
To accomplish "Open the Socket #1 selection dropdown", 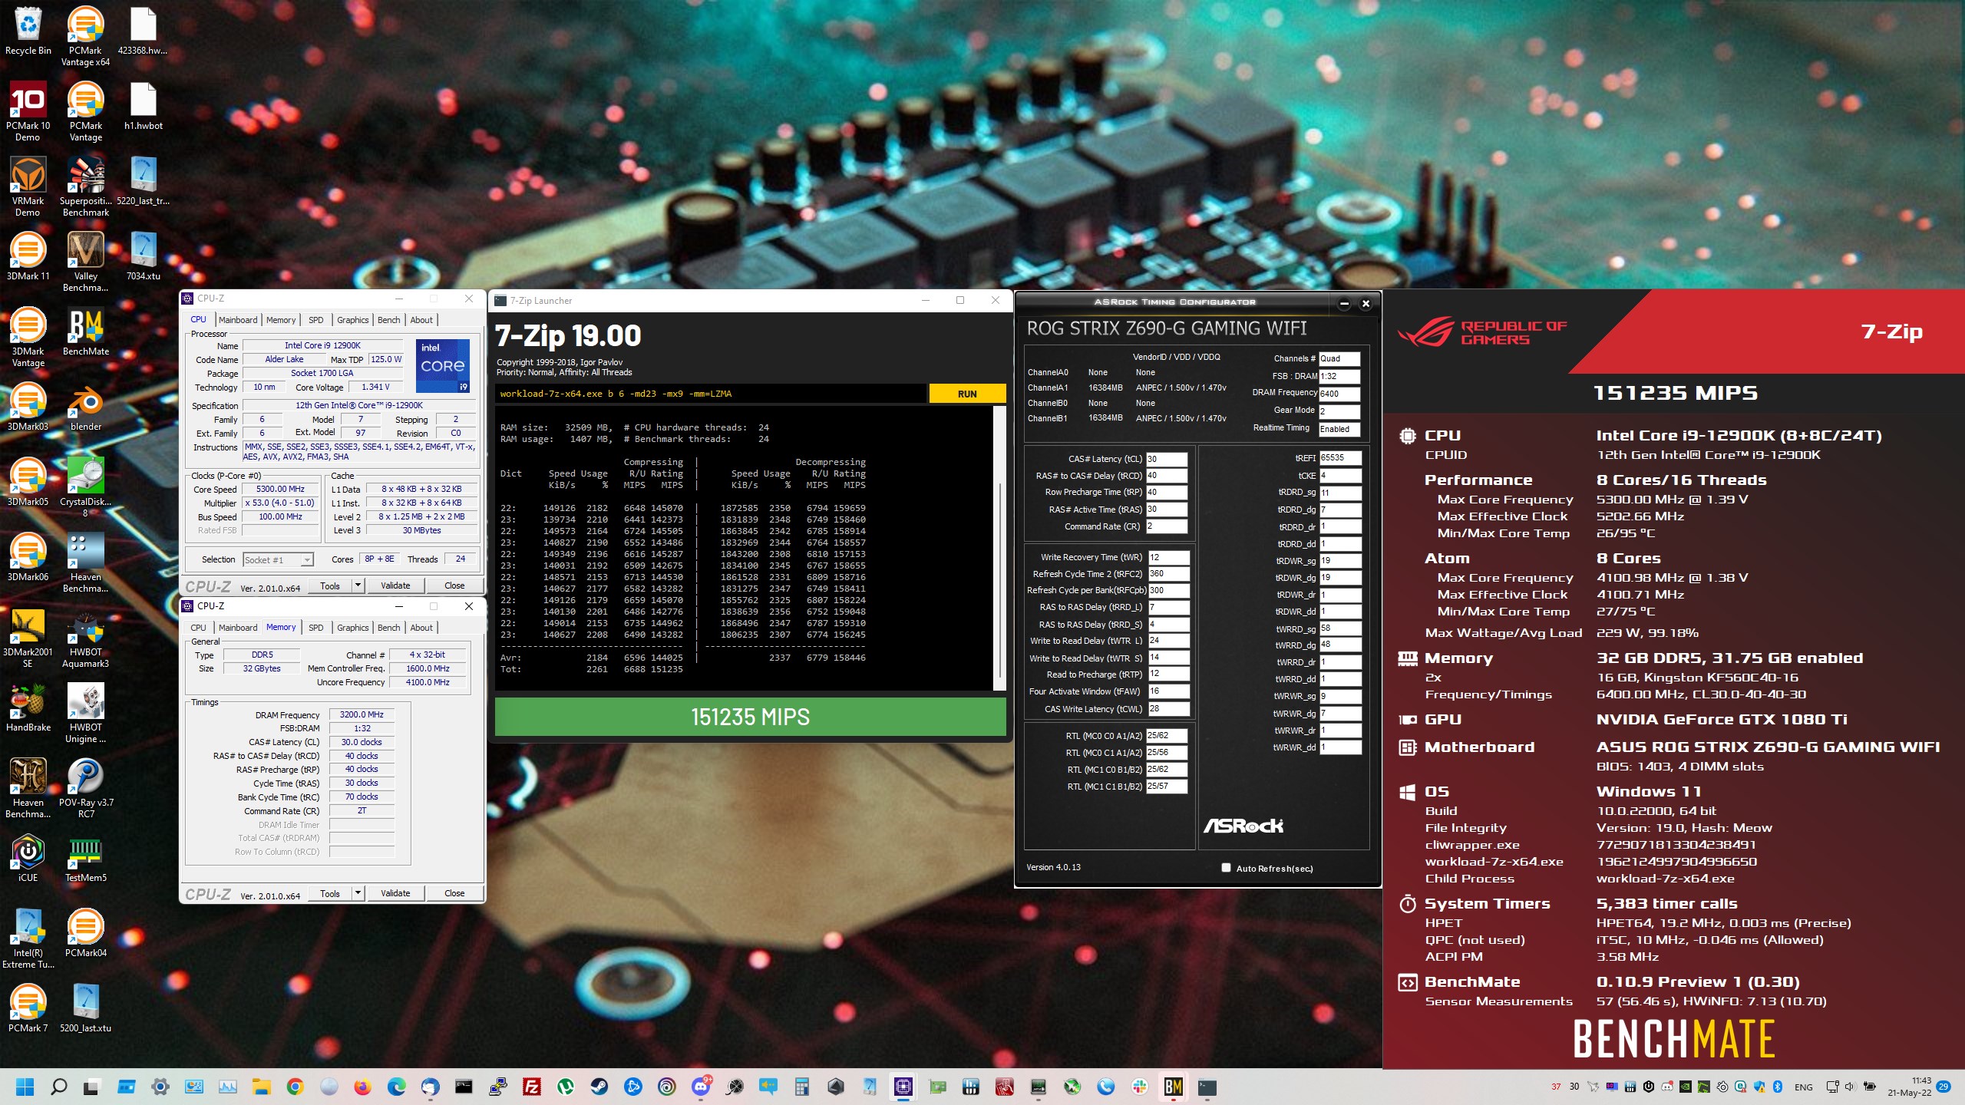I will tap(278, 559).
